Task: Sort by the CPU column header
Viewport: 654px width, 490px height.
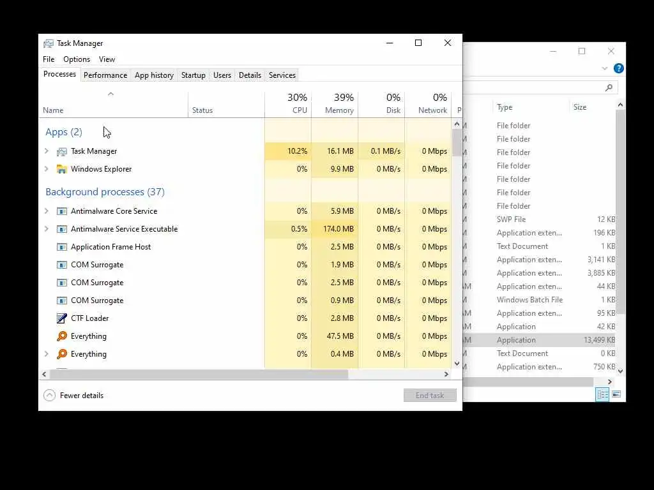Action: [288, 104]
